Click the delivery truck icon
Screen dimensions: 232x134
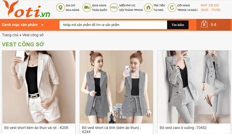pos(87,8)
